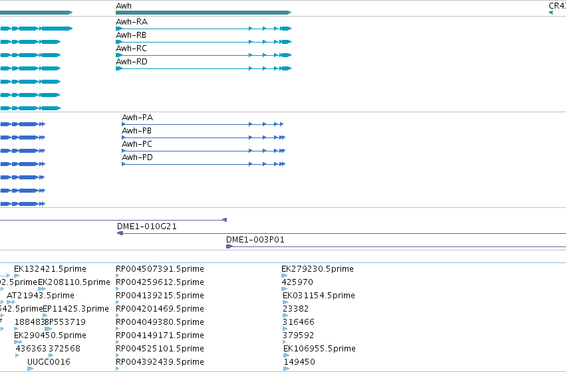Viewport: 566px width, 372px height.
Task: Select BAC clone DME1-003P01 label
Action: (255, 240)
